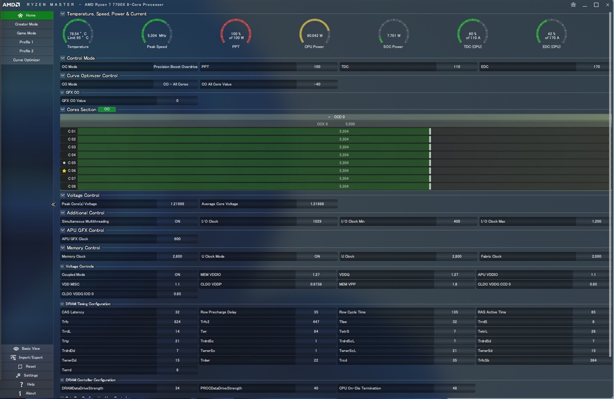The height and width of the screenshot is (399, 614).
Task: Click the green OC badge in Cores Section
Action: [107, 110]
